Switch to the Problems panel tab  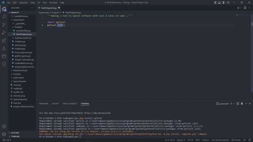(x=43, y=104)
